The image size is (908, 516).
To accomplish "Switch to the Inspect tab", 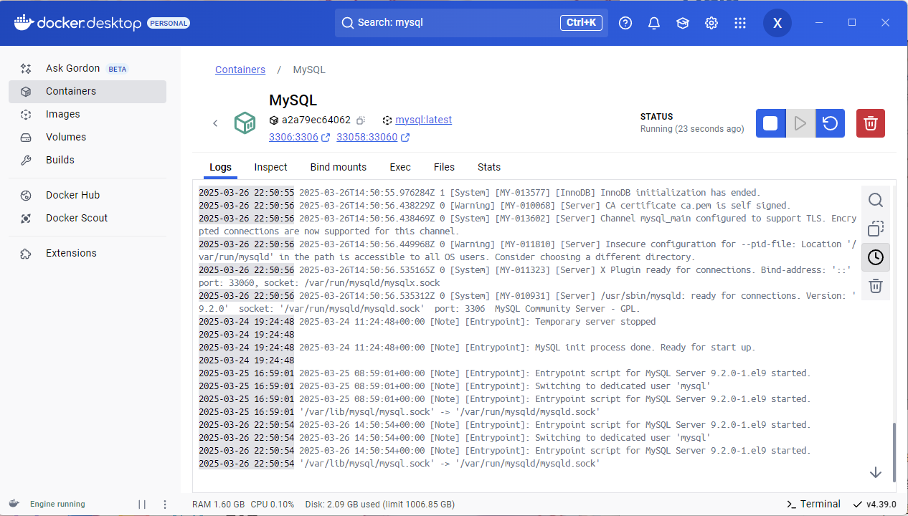I will tap(270, 167).
